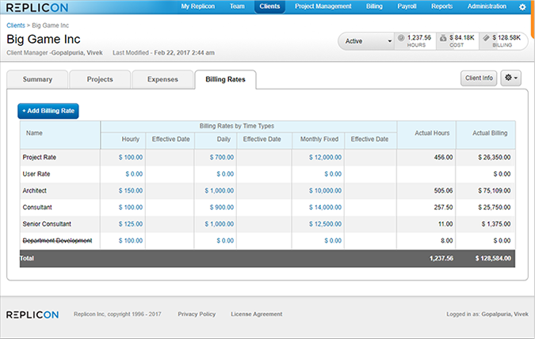
Task: Select the Expenses tab
Action: (161, 79)
